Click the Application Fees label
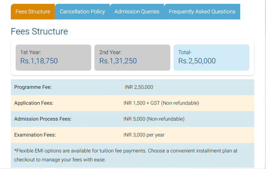The width and height of the screenshot is (266, 169). click(x=34, y=103)
